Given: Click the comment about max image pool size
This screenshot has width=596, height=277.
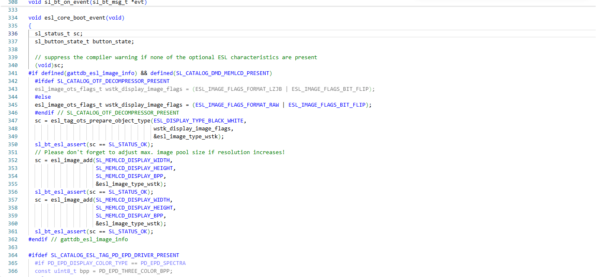Looking at the screenshot, I should (x=160, y=152).
